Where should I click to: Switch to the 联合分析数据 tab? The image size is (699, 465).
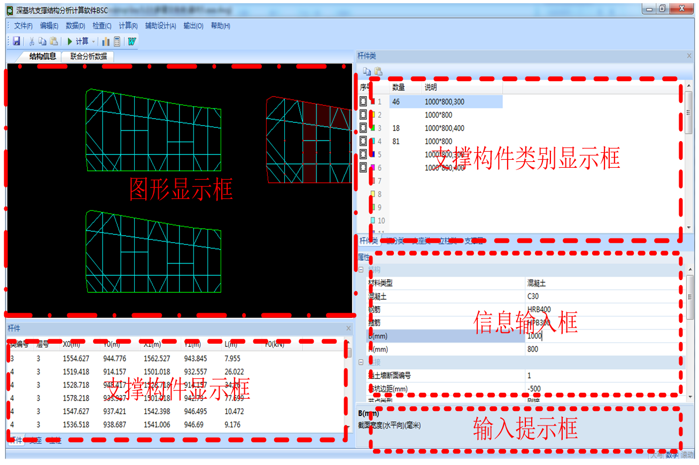tap(88, 56)
